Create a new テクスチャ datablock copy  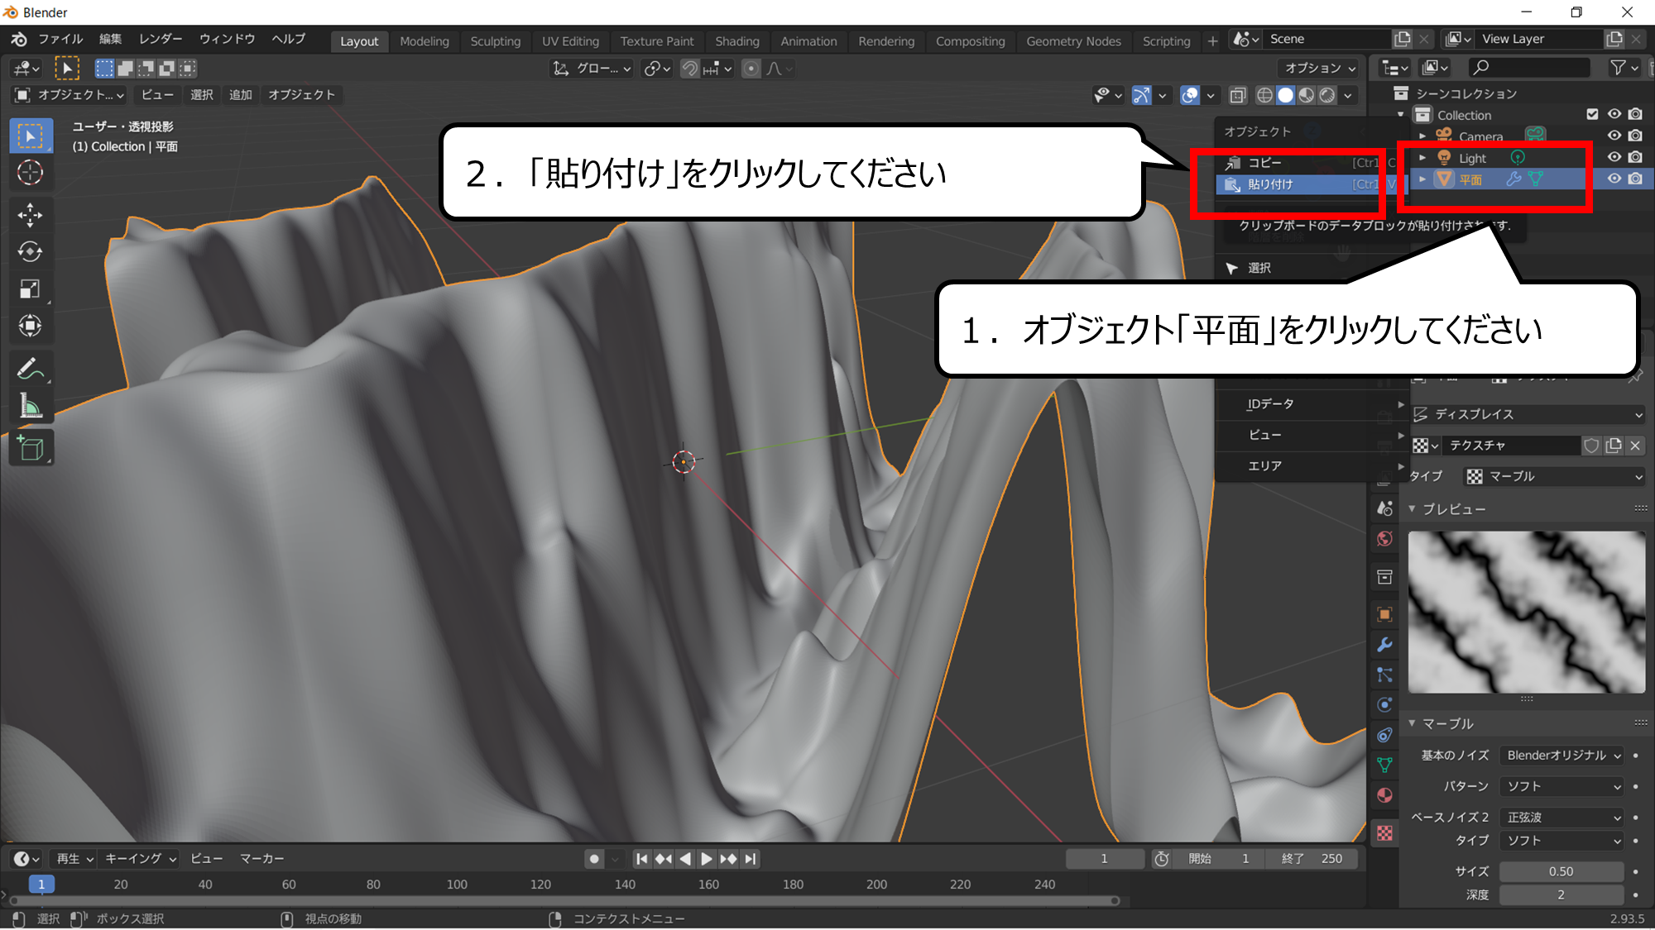(x=1614, y=446)
